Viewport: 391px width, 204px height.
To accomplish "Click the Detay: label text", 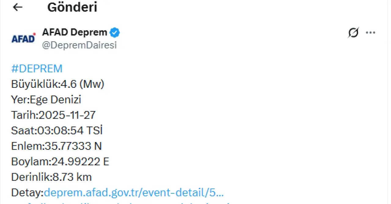I will point(27,192).
